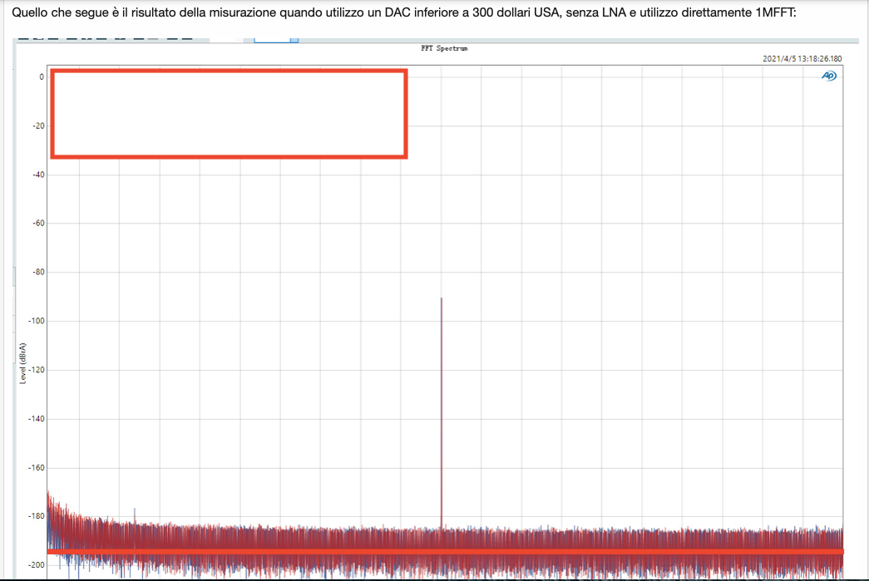The width and height of the screenshot is (869, 581).
Task: Click the -180 label on the level axis
Action: pos(37,515)
